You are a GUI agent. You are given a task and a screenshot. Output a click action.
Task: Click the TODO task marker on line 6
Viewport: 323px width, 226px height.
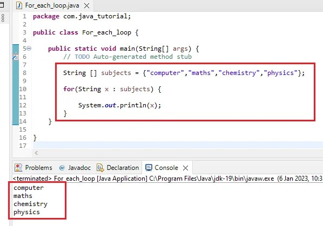pos(16,57)
